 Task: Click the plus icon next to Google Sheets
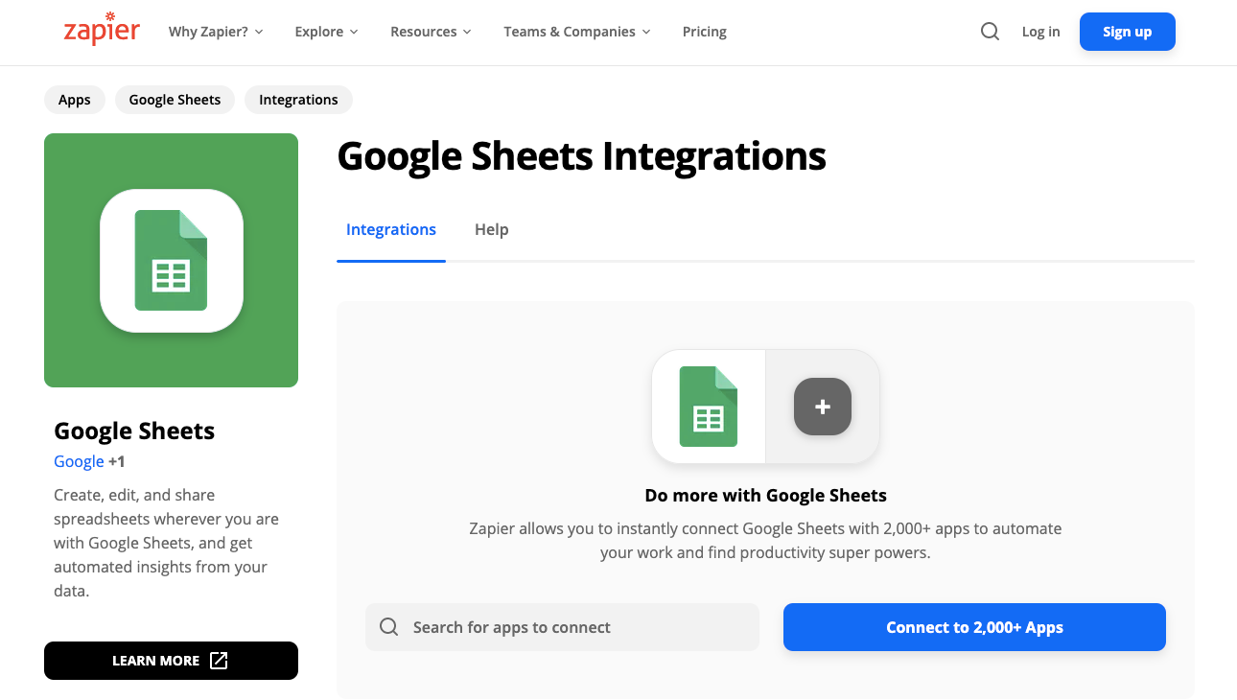point(822,407)
